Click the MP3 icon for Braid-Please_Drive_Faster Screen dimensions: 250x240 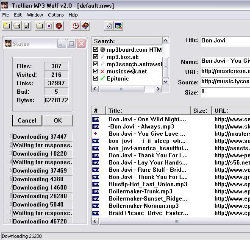(96, 213)
